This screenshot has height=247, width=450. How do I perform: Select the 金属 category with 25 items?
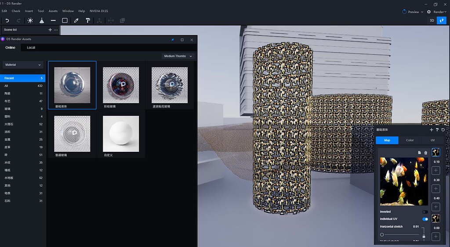tap(23, 140)
